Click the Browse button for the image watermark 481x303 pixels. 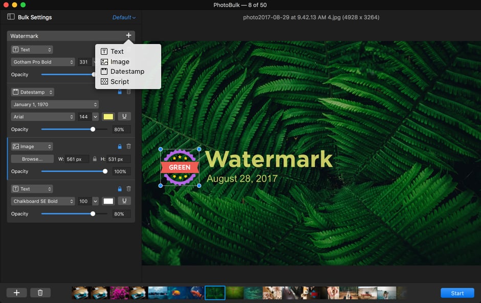pyautogui.click(x=32, y=159)
